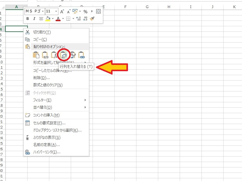
Task: Expand the fill color dropdown arrow
Action: coord(53,19)
